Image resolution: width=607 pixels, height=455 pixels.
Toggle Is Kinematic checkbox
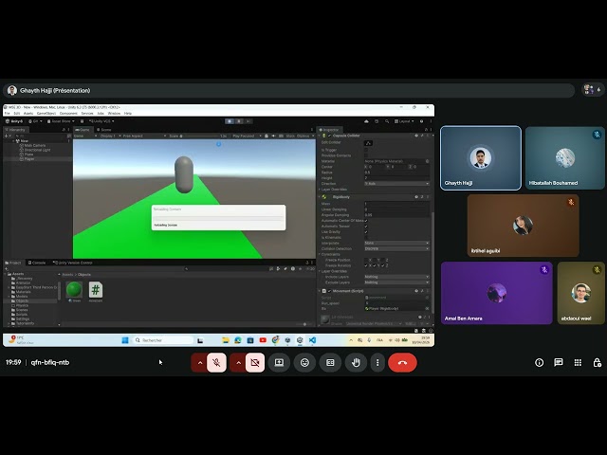click(366, 238)
